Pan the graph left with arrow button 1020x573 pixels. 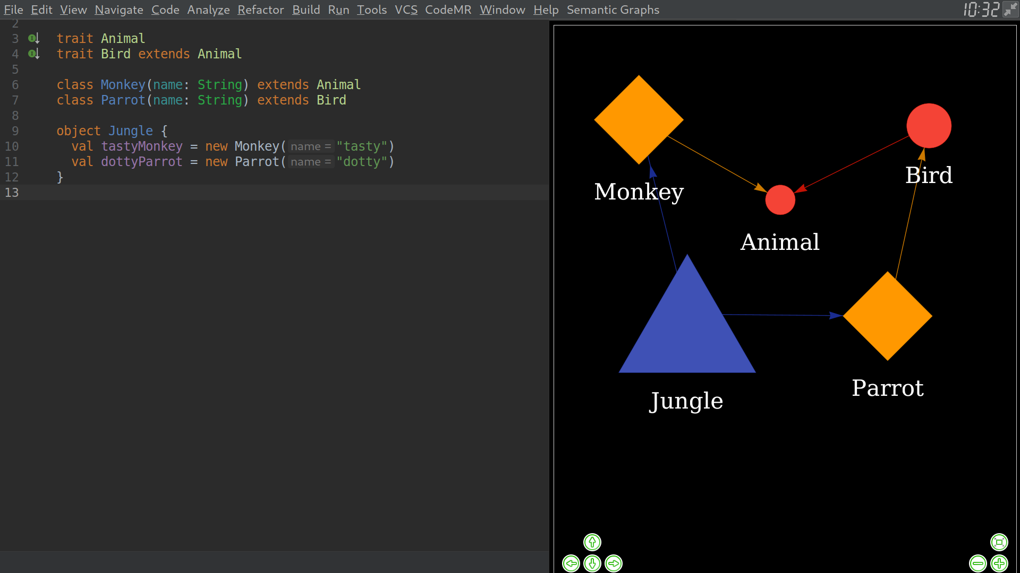[571, 563]
